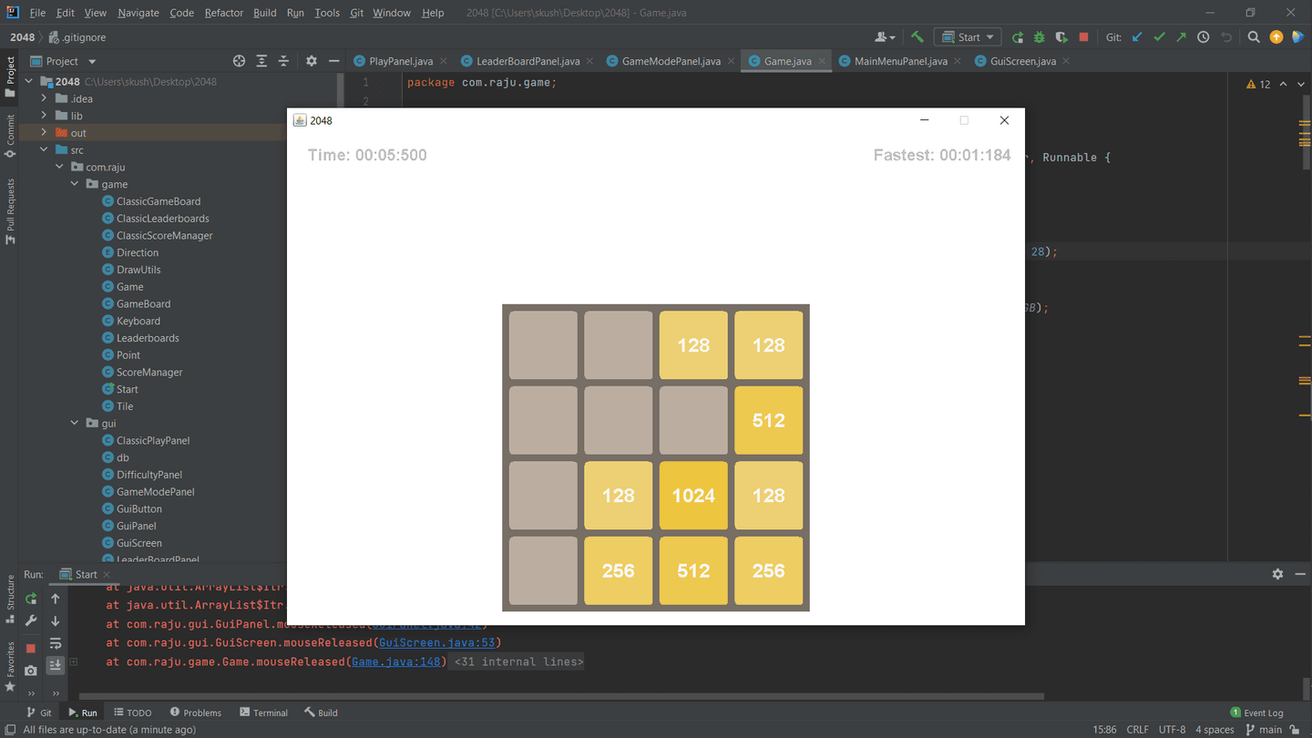Click the JetBrains Toolbox icon at the end of the main toolbar

[1297, 37]
